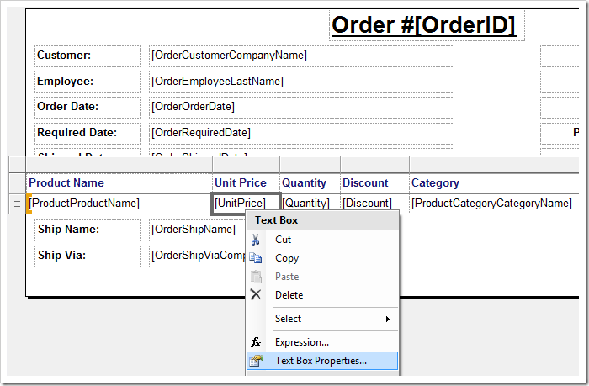Click the Cut scissors icon
The width and height of the screenshot is (589, 386).
tap(256, 240)
